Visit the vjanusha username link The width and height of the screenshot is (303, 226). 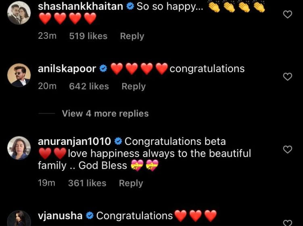60,216
